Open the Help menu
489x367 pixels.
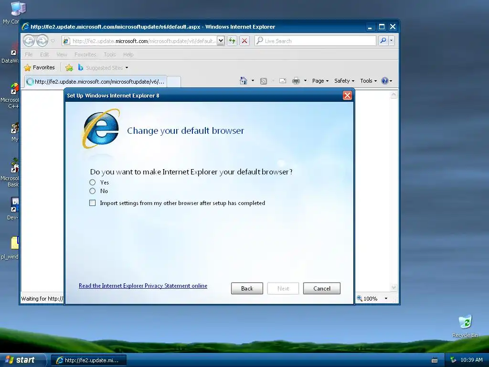(128, 54)
